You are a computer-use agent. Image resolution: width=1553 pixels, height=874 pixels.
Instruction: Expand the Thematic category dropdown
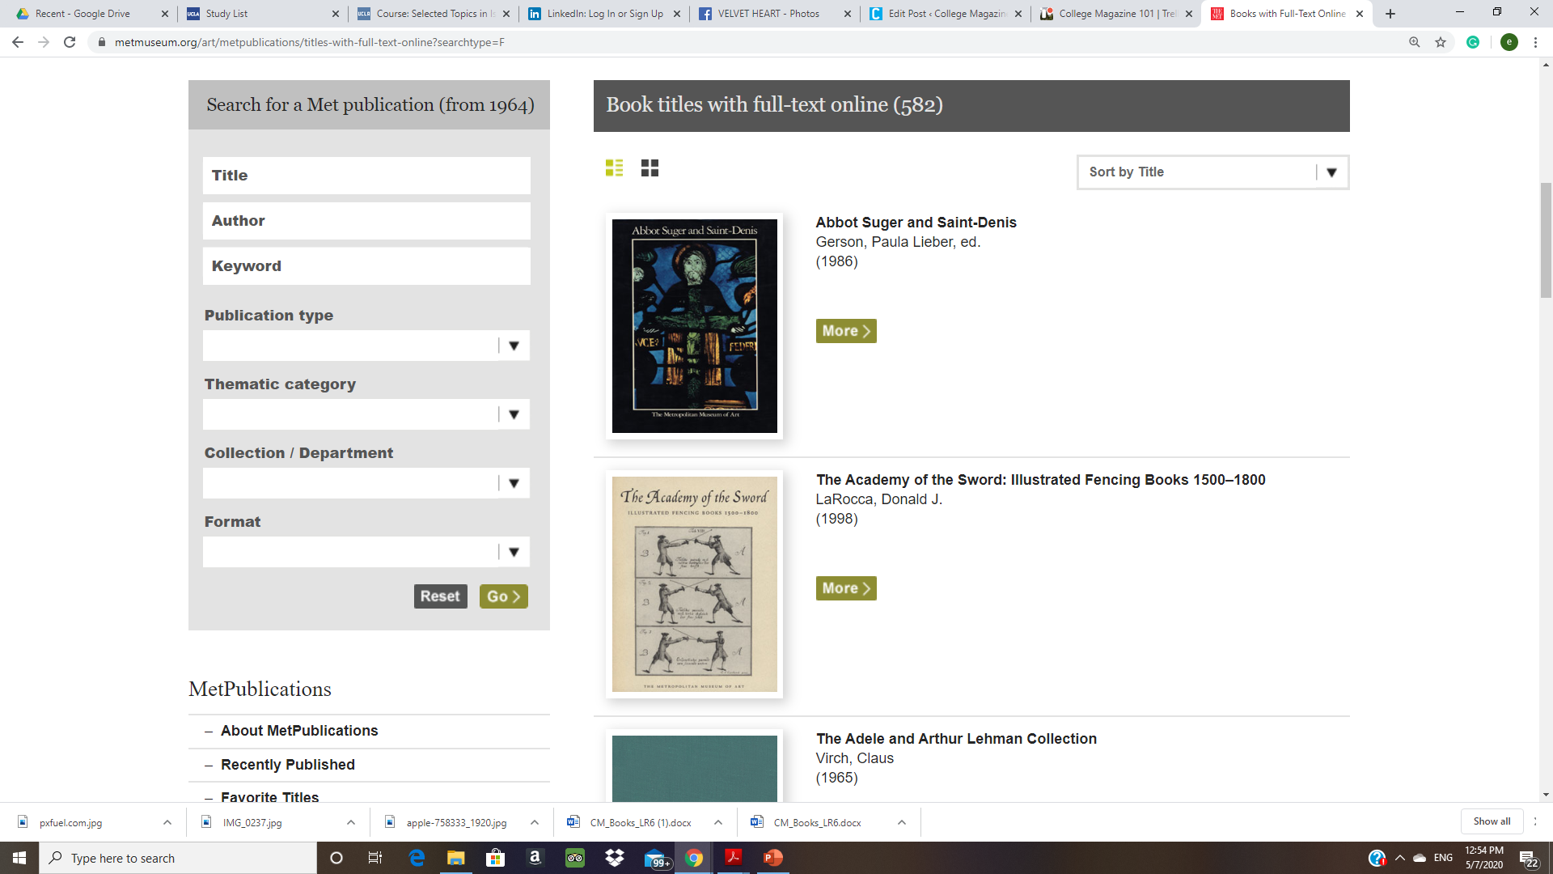pos(366,414)
